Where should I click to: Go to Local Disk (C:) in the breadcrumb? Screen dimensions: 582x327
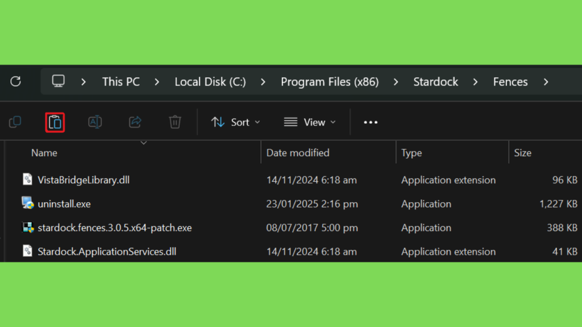(x=210, y=82)
